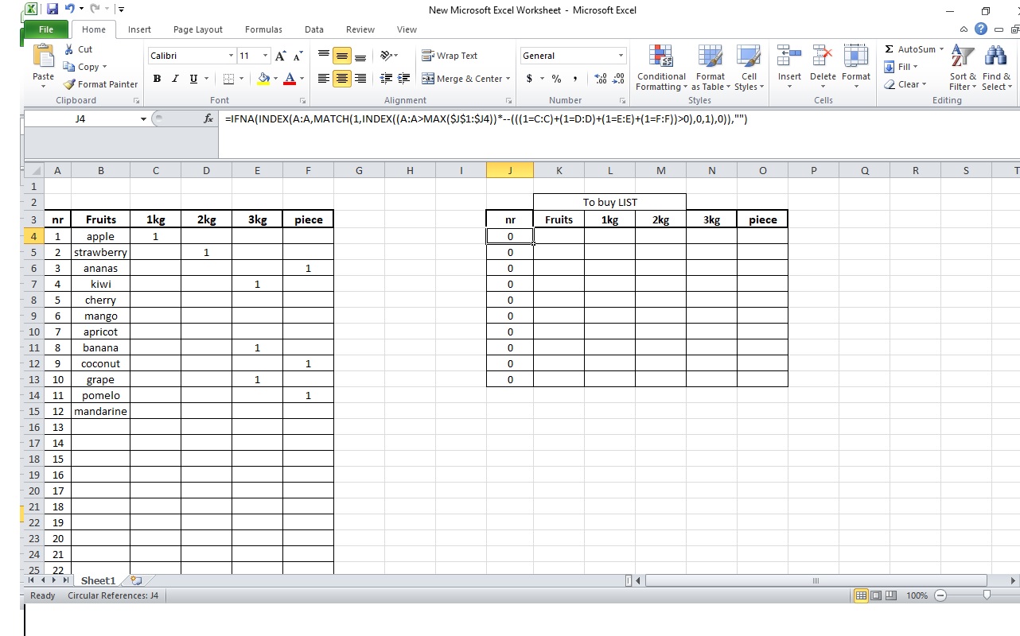The image size is (1020, 636).
Task: Click the Cell Styles icon
Action: (x=748, y=69)
